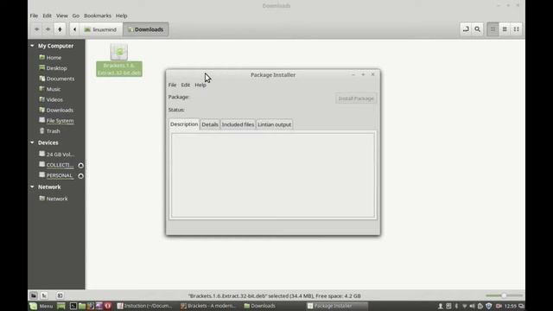Open the Bookmarks menu
Viewport: 553px width, 311px height.
[x=98, y=16]
